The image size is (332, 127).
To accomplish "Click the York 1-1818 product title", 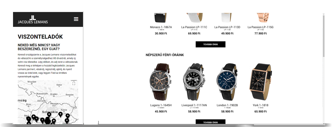I will [x=260, y=105].
